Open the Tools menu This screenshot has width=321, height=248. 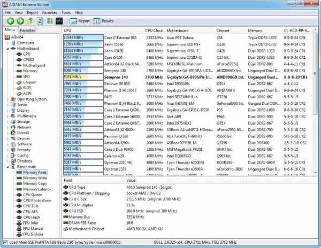pos(66,12)
